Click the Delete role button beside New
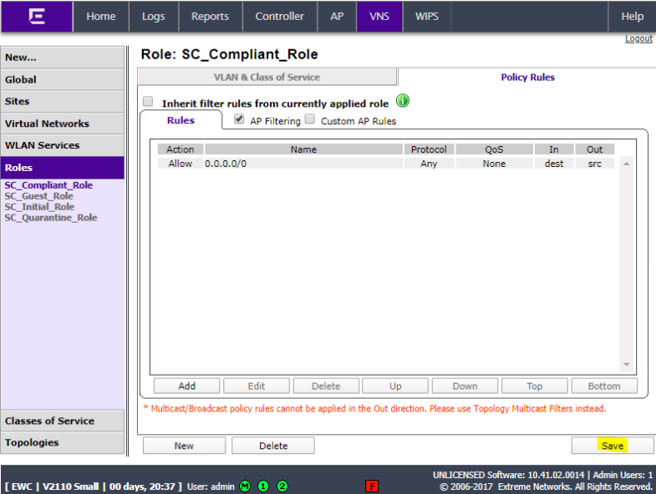The image size is (656, 494). click(x=273, y=446)
